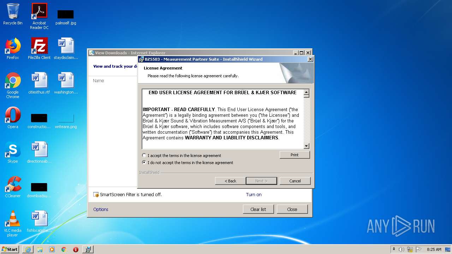452x254 pixels.
Task: Open Options in View Downloads window
Action: coord(101,209)
